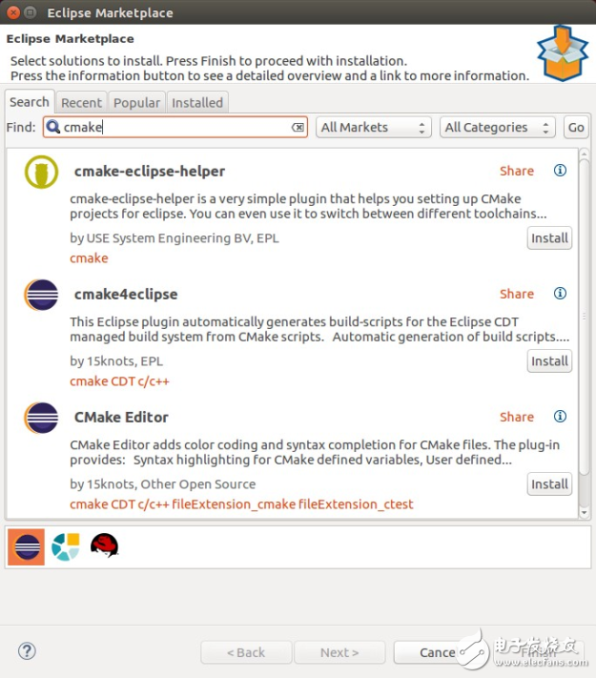
Task: Click 'by 15knots, EPL' text
Action: [x=116, y=361]
